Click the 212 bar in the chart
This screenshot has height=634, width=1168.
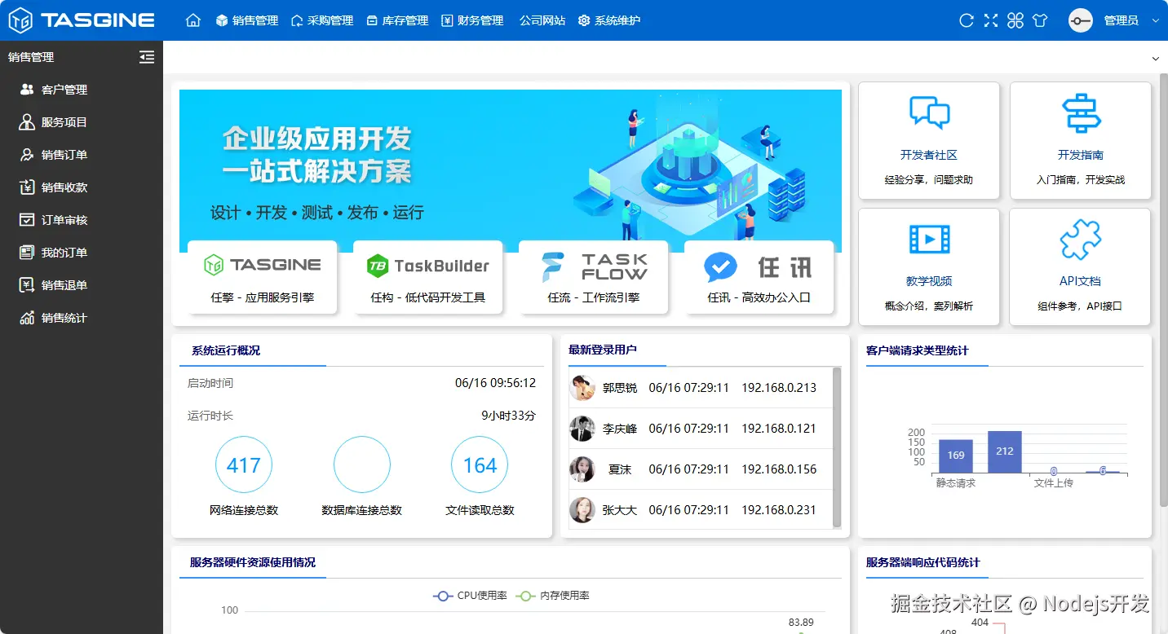(x=1004, y=451)
